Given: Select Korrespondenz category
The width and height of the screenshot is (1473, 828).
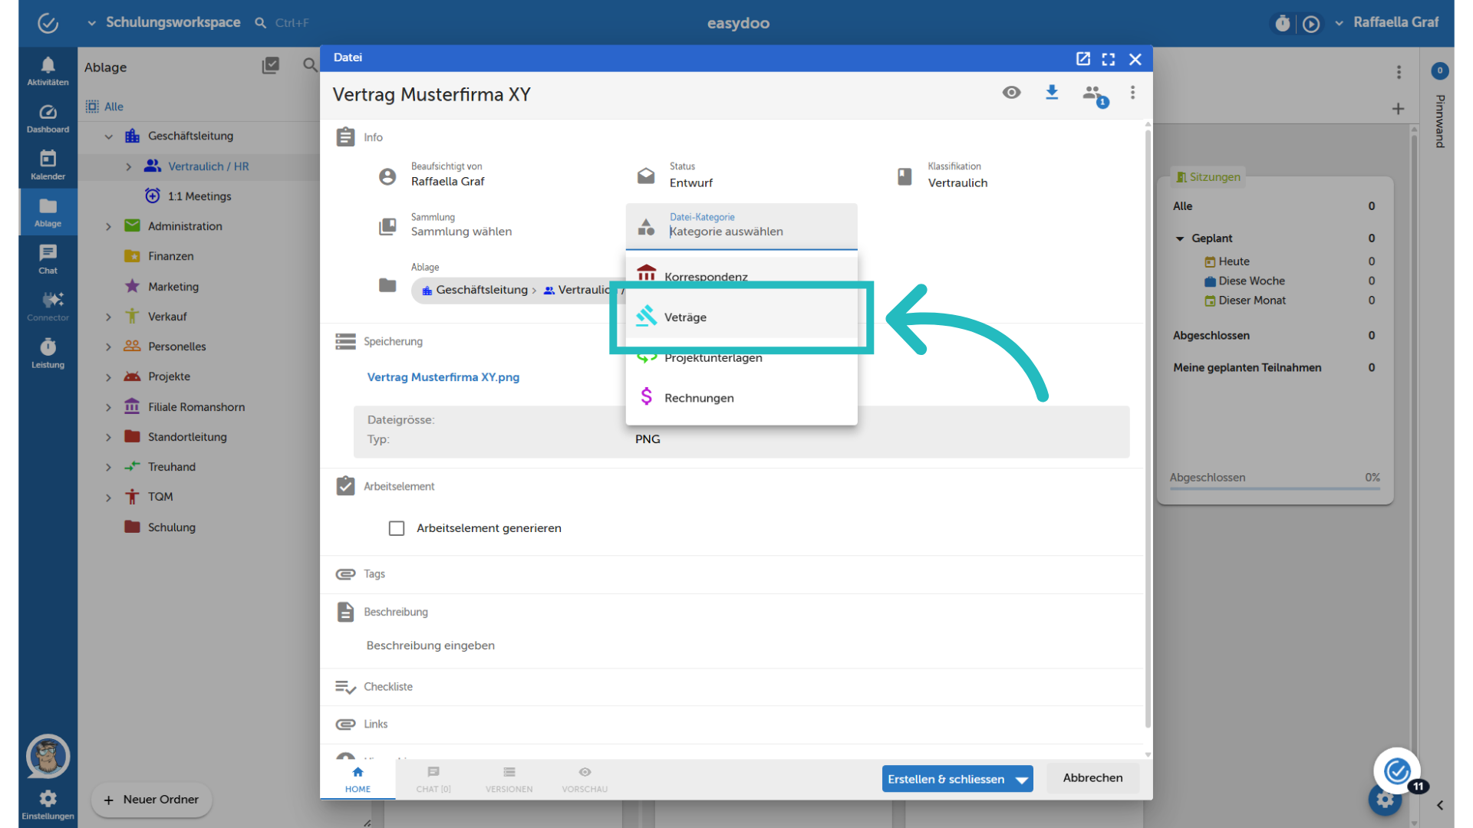Looking at the screenshot, I should point(741,277).
